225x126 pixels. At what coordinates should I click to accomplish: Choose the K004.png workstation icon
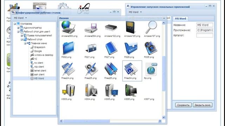point(91,90)
